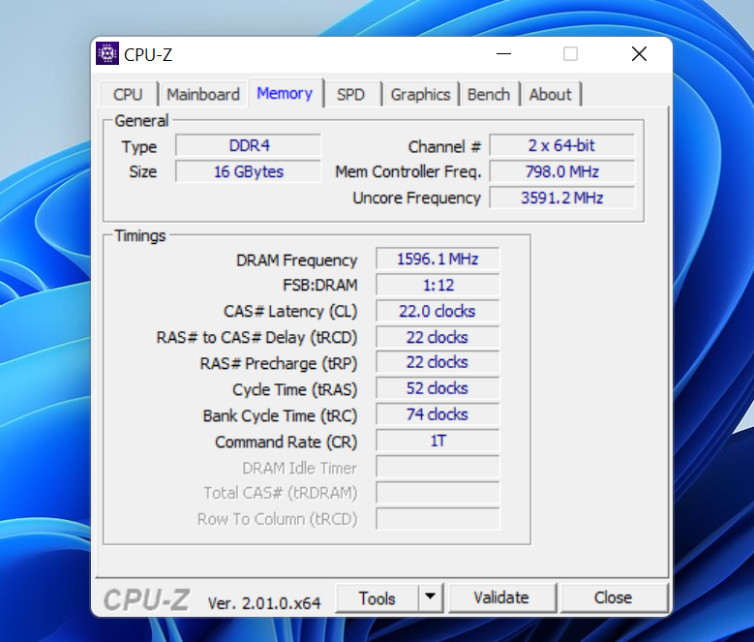Click the 52 clocks tRAS value
Viewport: 754px width, 642px height.
click(x=437, y=388)
